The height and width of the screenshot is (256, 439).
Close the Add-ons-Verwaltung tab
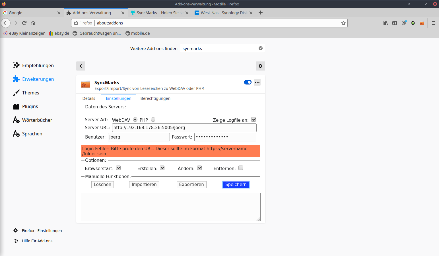click(x=123, y=13)
